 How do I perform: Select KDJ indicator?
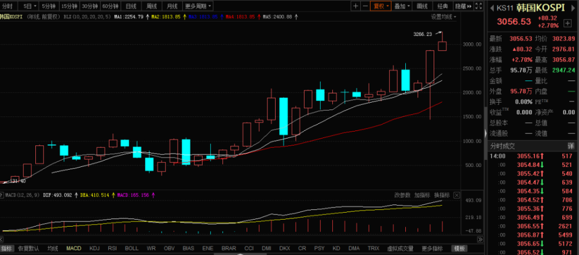coord(95,249)
